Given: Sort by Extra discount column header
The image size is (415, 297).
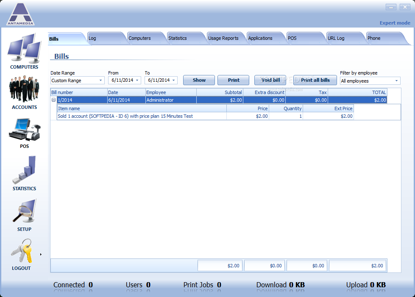Looking at the screenshot, I should click(x=265, y=92).
